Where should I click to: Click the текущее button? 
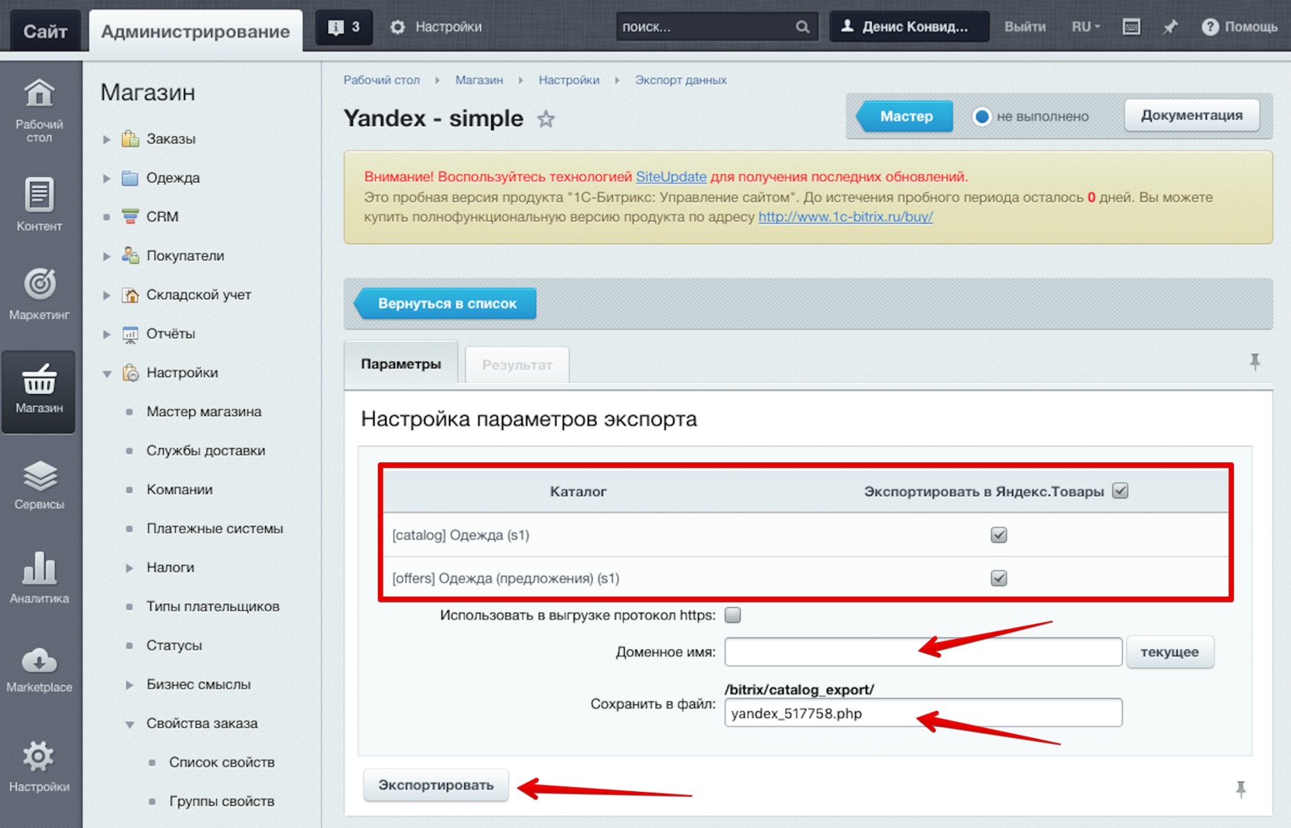click(1170, 652)
